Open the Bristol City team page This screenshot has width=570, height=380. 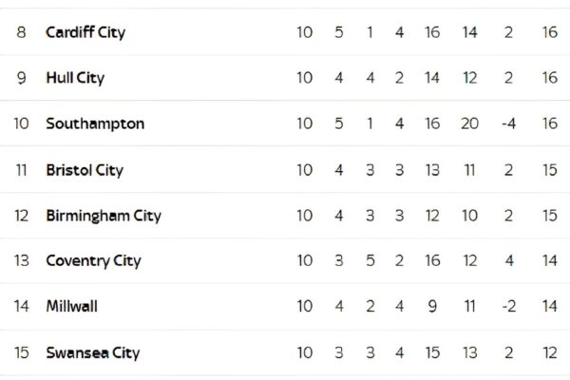point(85,170)
